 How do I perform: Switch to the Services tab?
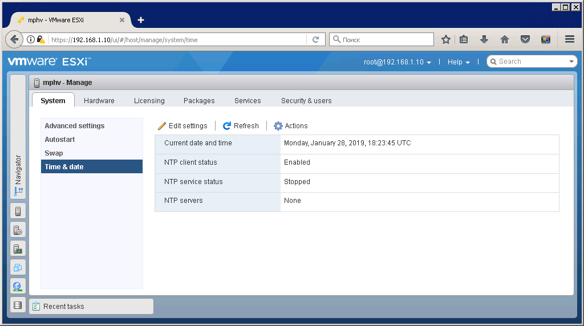coord(248,101)
